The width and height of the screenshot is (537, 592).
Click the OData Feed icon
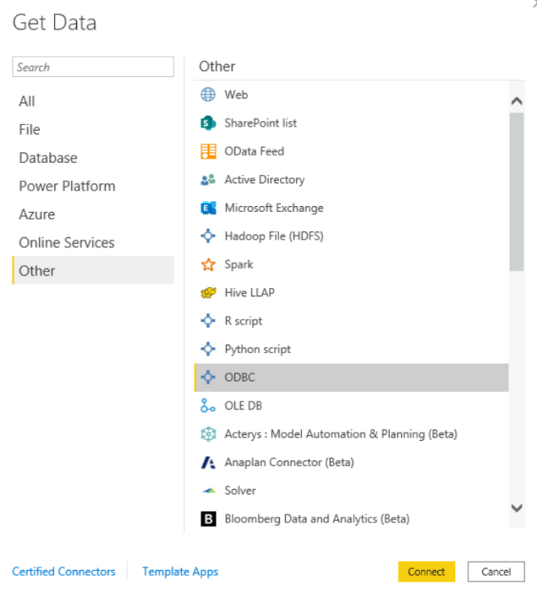(208, 151)
